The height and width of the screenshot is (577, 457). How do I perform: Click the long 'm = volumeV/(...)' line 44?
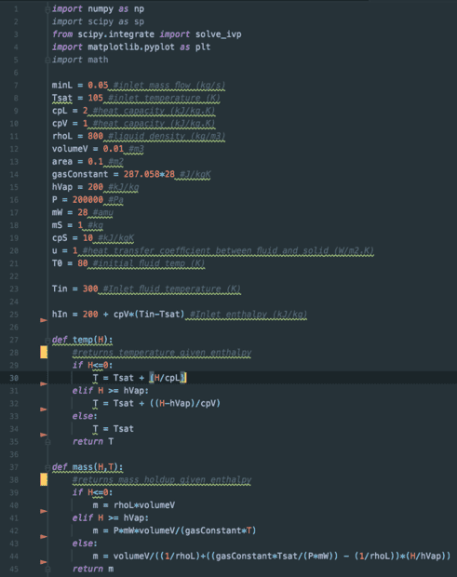[x=272, y=557]
